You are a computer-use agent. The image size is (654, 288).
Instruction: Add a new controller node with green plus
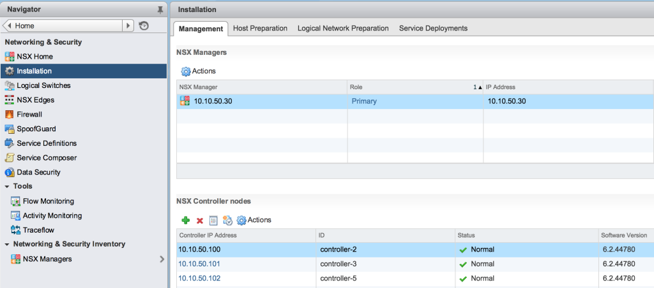pos(186,220)
